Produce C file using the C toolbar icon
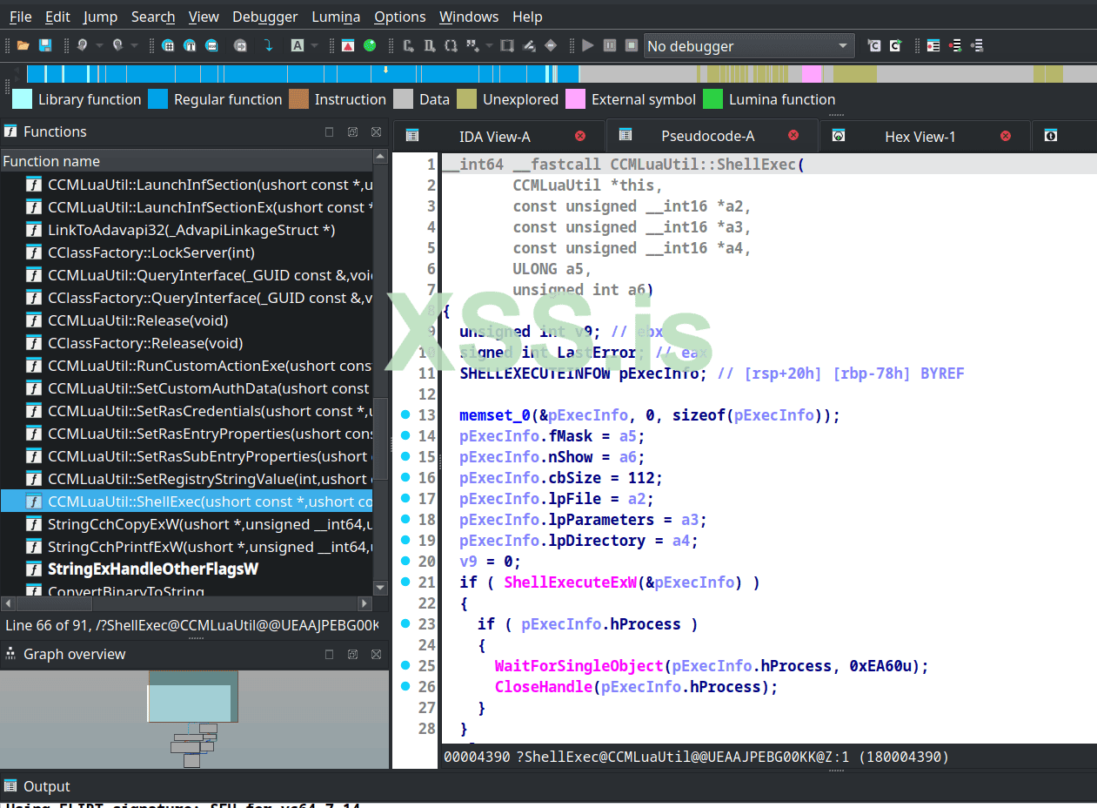 (408, 46)
